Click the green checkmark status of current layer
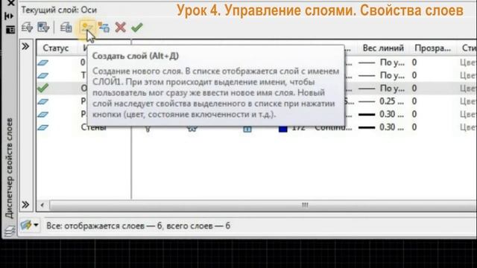The height and width of the screenshot is (268, 477). pos(43,88)
